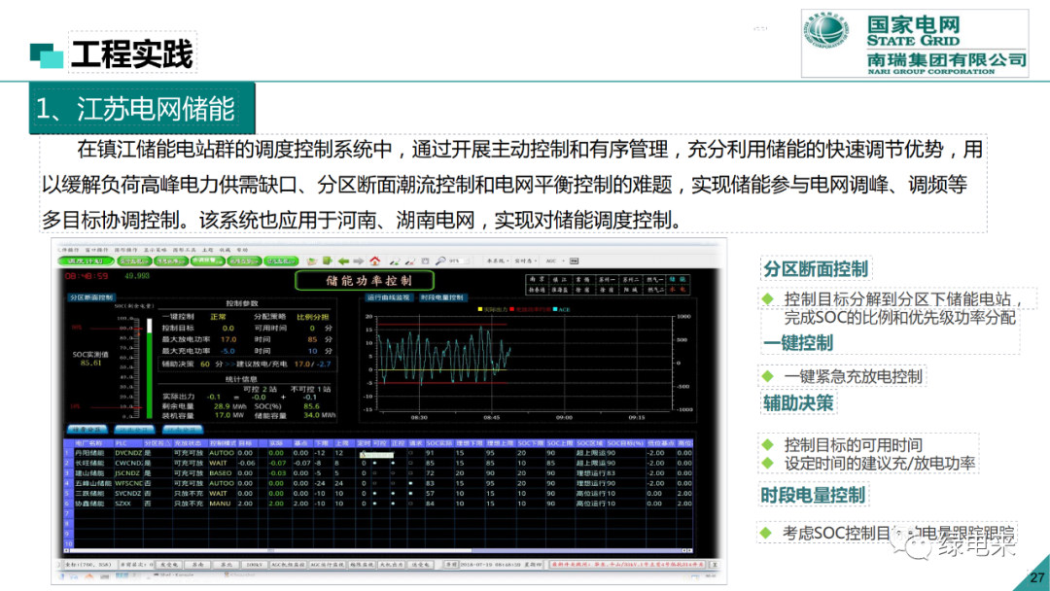Click the BASEO control mode cell
Screen dimensions: 1050x591
[x=221, y=473]
